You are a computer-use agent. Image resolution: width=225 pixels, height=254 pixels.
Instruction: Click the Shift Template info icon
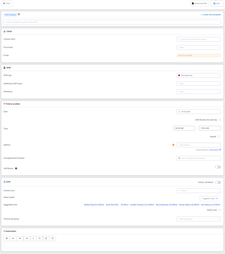coord(19,14)
